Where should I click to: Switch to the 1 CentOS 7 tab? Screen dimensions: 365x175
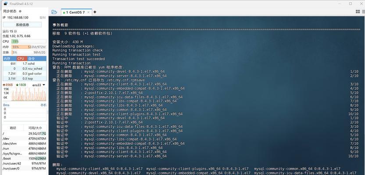pos(75,12)
